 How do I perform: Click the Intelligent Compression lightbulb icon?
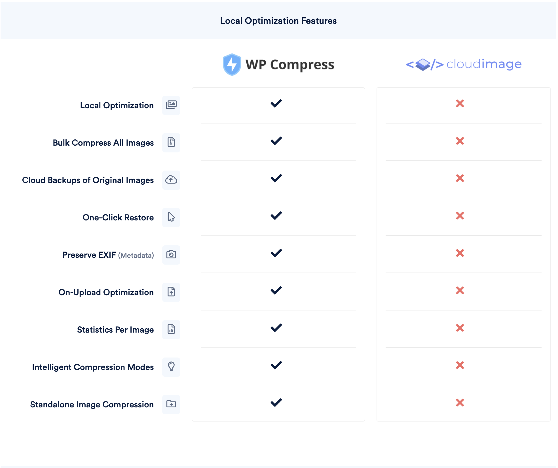(x=171, y=367)
